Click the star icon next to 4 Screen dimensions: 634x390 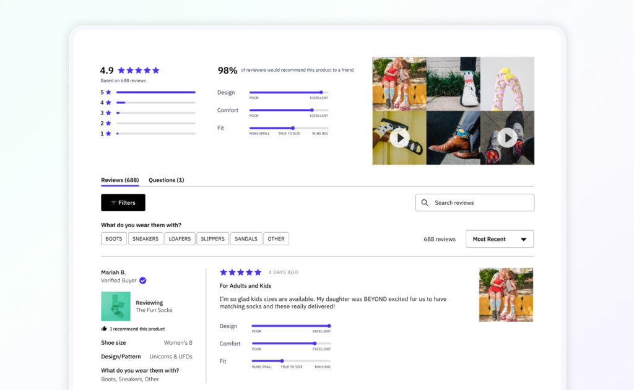(x=108, y=103)
